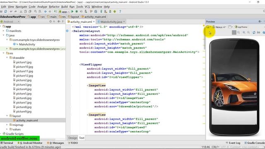
Task: Open the Navigate menu
Action: pos(21,7)
